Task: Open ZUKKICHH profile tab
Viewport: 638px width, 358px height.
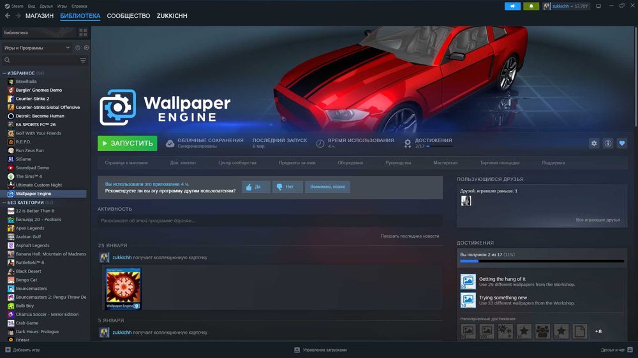Action: click(x=172, y=16)
